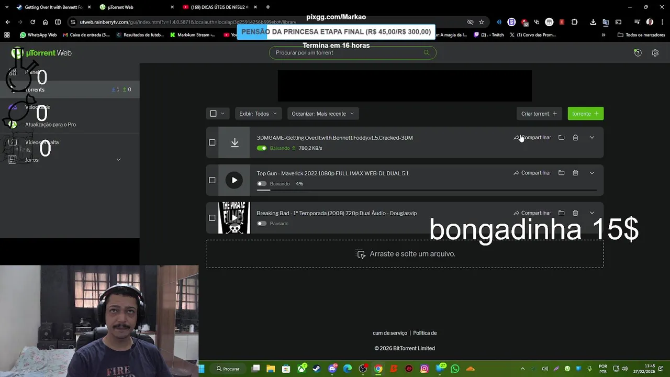670x377 pixels.
Task: Open Instagram from the taskbar
Action: pyautogui.click(x=424, y=369)
